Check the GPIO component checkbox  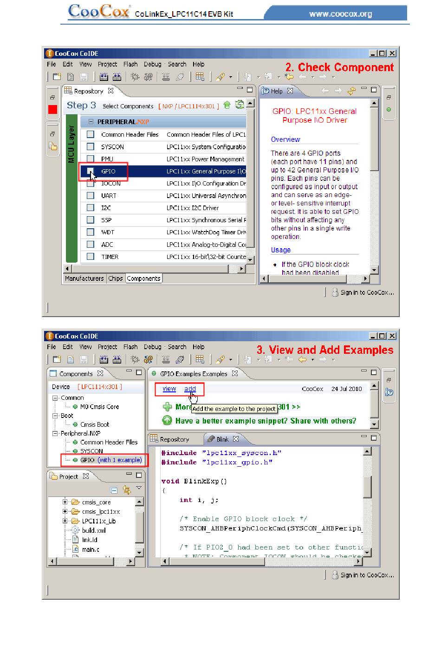coord(91,171)
